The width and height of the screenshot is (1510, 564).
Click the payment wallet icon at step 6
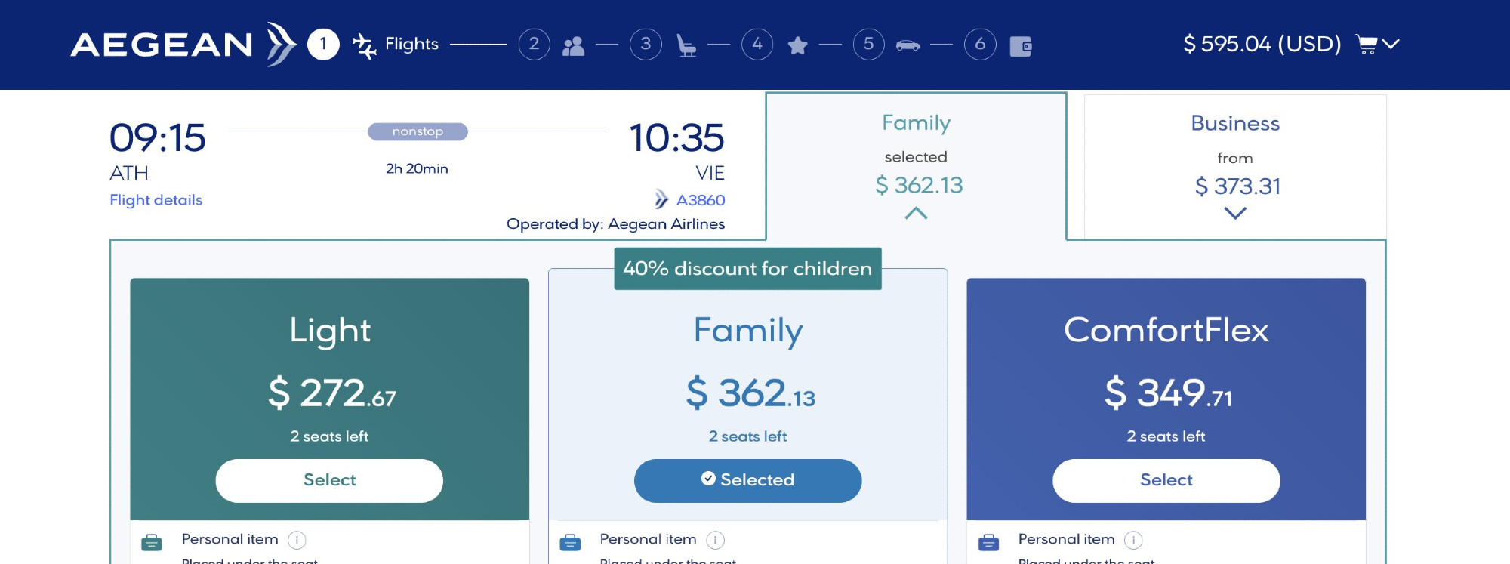[x=1021, y=45]
